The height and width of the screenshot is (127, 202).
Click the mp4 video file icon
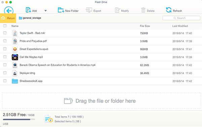pyautogui.click(x=15, y=65)
